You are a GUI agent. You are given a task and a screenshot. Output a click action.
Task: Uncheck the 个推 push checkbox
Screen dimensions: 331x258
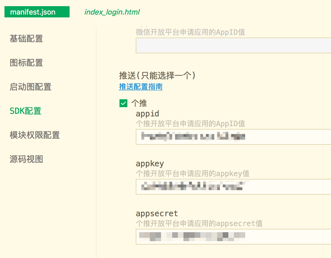point(123,103)
